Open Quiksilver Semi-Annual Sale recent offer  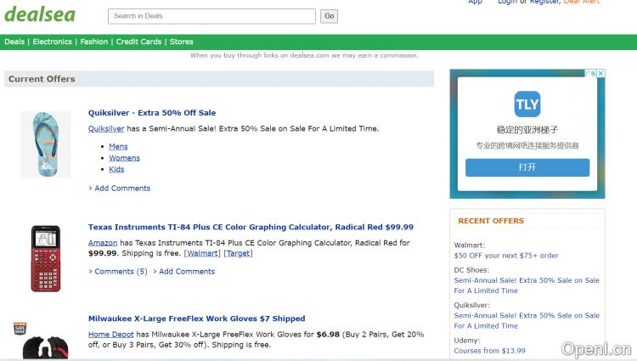pos(527,321)
